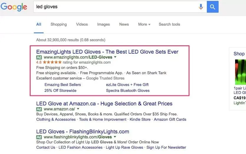Switch to the Images tab

point(103,24)
